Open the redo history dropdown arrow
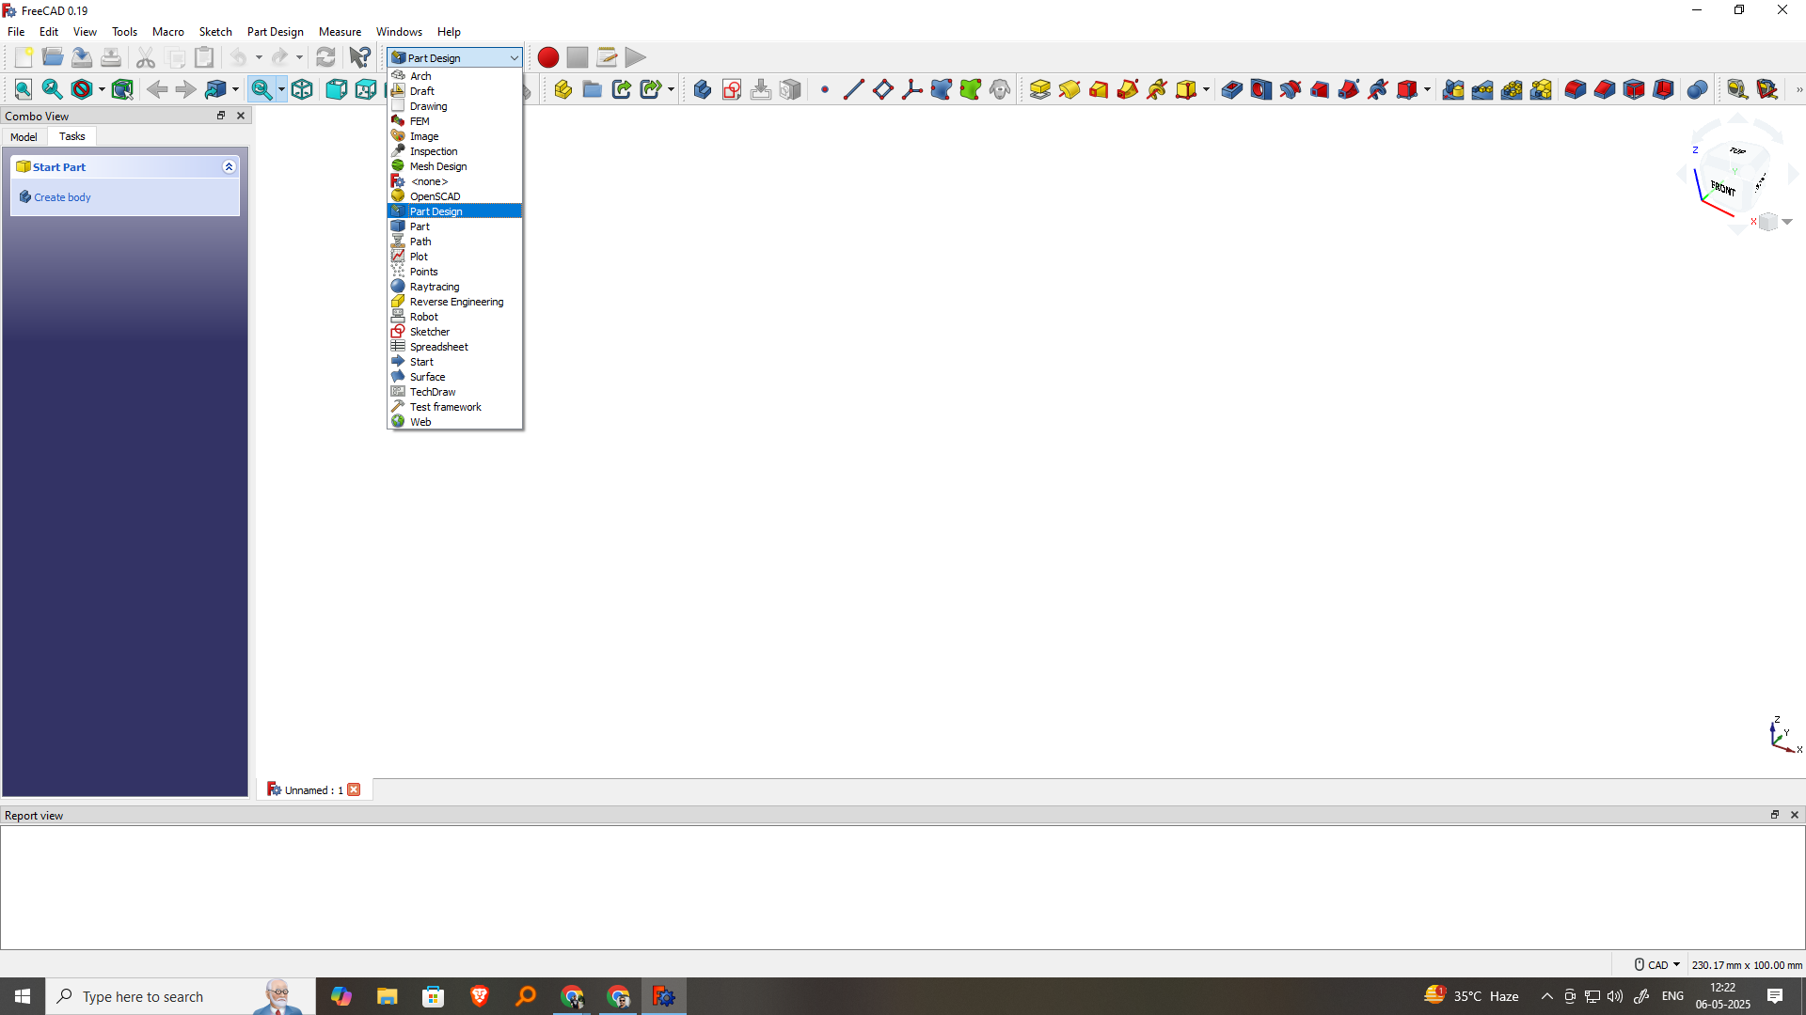1806x1015 pixels. point(299,57)
